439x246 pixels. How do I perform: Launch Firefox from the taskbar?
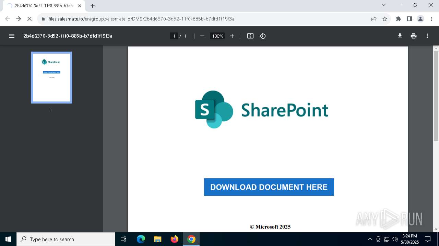point(175,239)
